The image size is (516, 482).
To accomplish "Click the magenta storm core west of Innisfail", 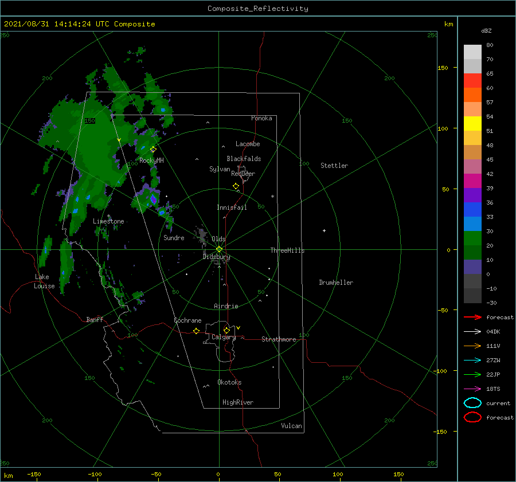I will tap(153, 199).
